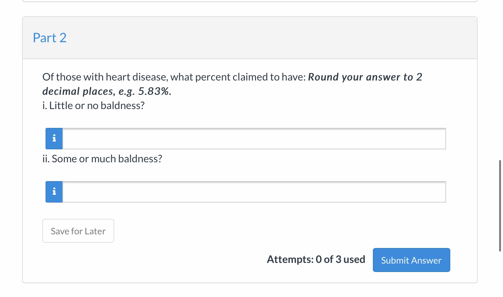Image resolution: width=503 pixels, height=297 pixels.
Task: Click the 'ii. Some or much baldness?' label
Action: (102, 159)
